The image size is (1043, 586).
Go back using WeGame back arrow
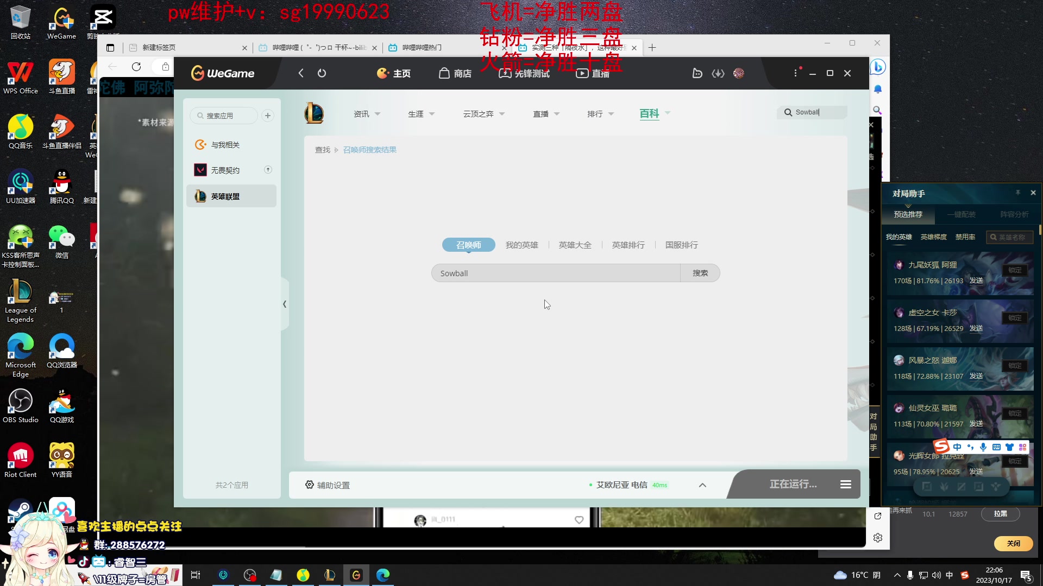click(301, 73)
